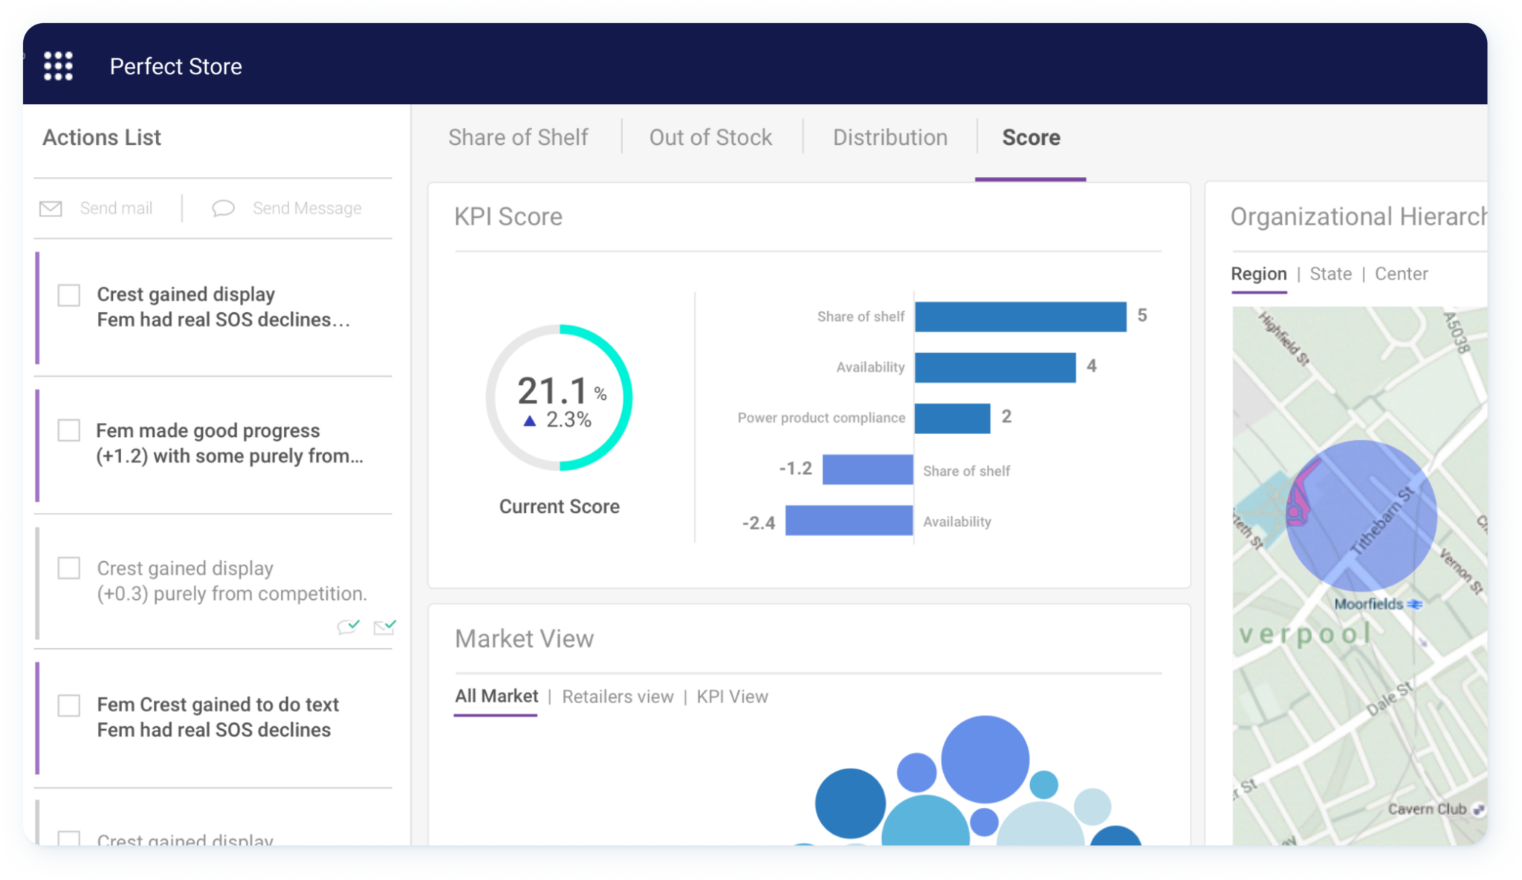Switch to the Share of Shelf tab

click(518, 137)
